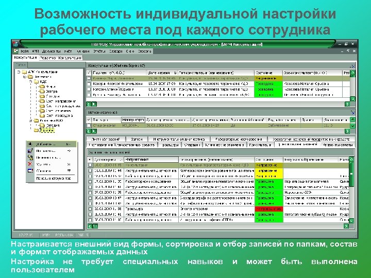Screen dimensions: 371x278
Task: Click green scroll-right arrow under Консультации grid
Action: point(347,104)
